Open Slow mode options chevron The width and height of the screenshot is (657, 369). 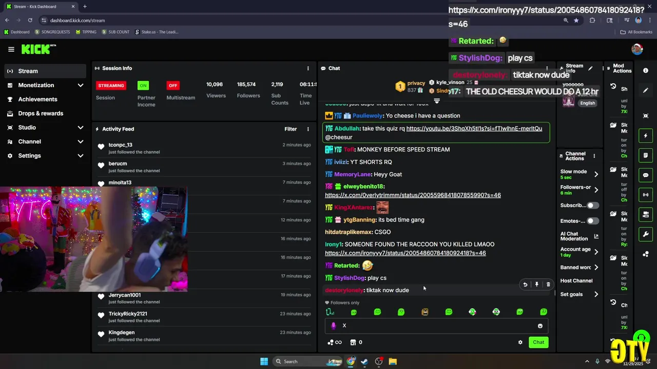(596, 174)
